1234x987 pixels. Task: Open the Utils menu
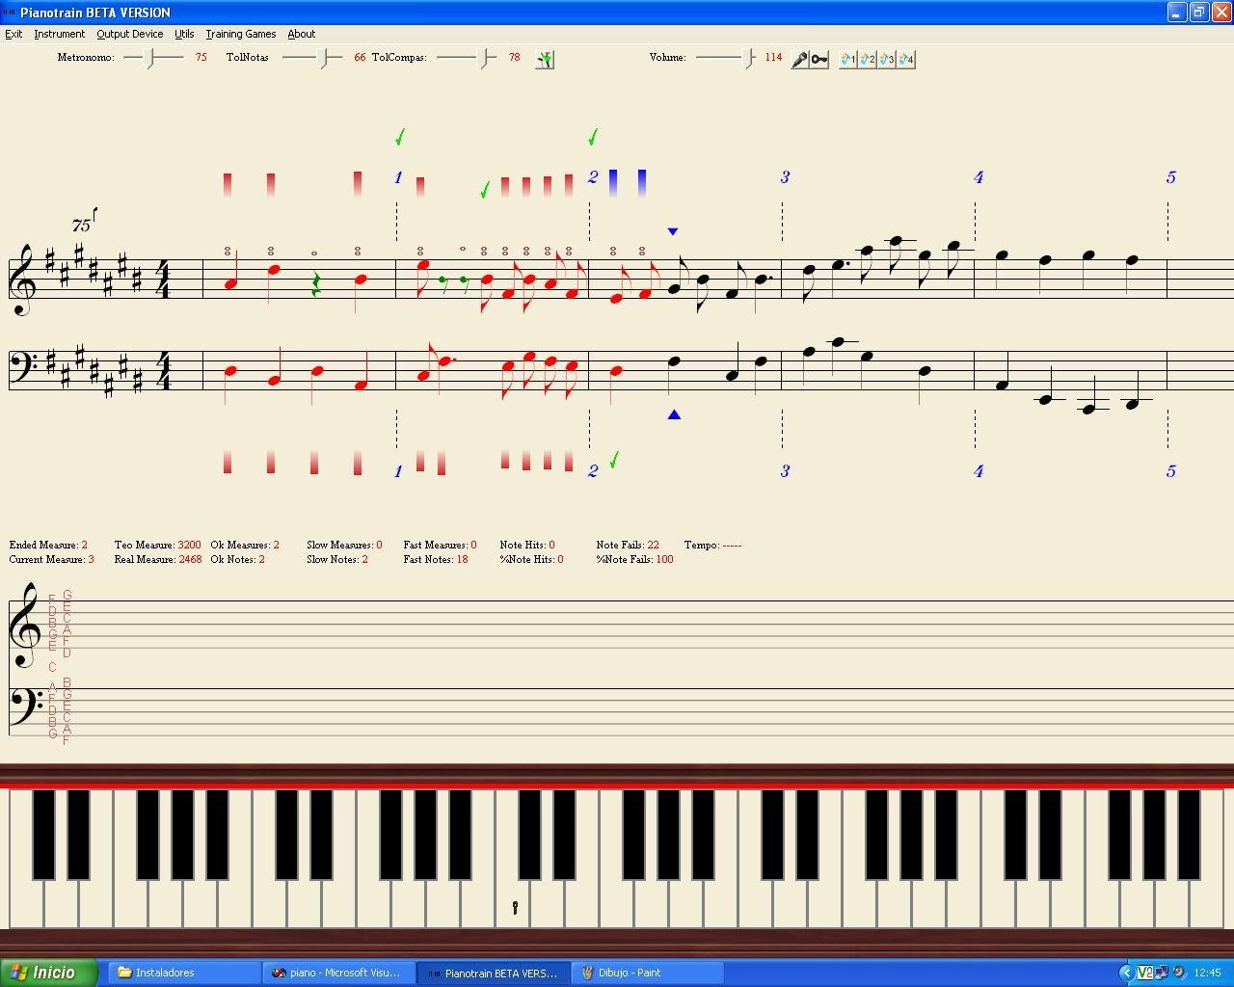click(184, 34)
